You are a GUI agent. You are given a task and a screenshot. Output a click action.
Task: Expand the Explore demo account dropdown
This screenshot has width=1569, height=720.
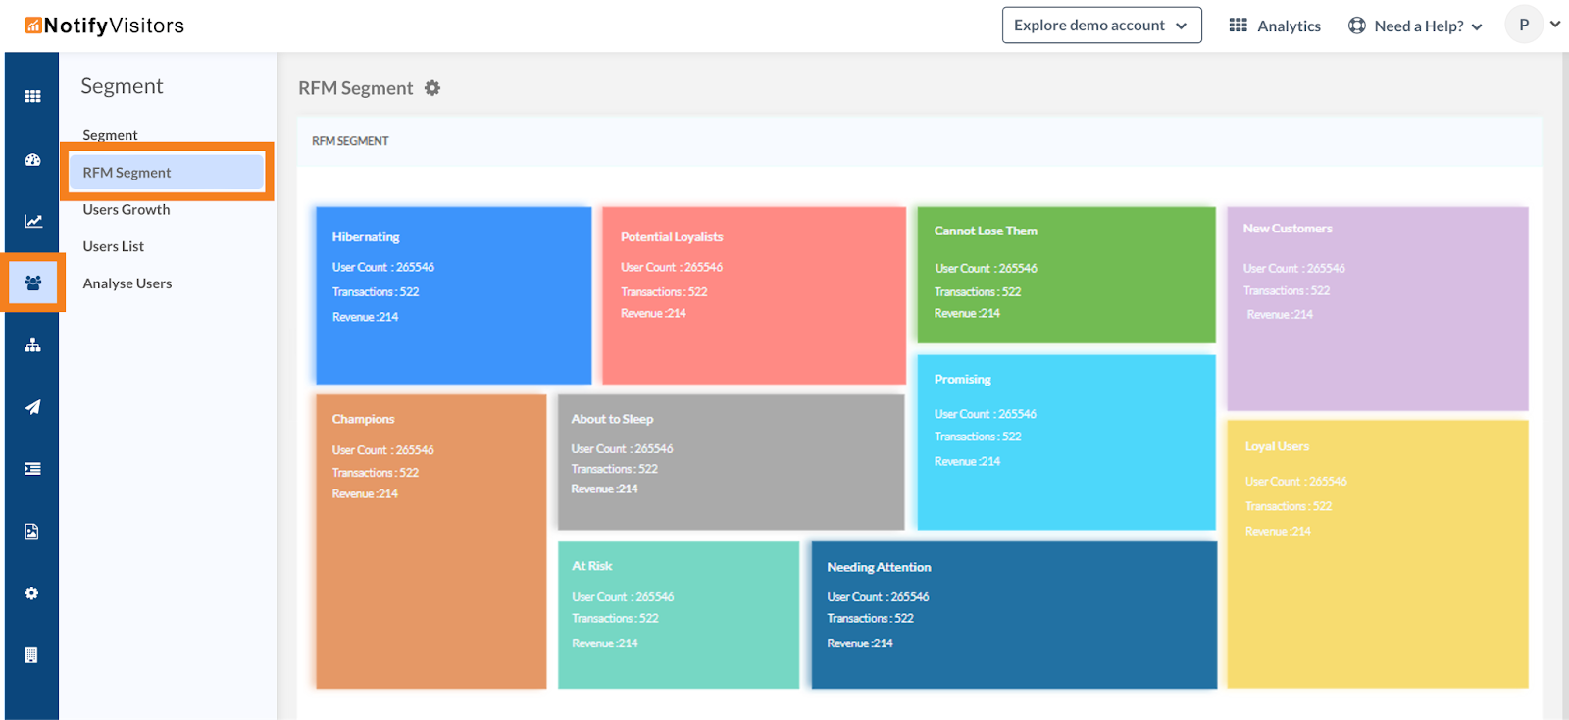pyautogui.click(x=1101, y=26)
